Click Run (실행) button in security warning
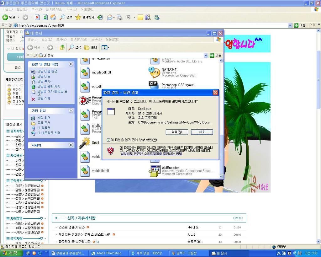The height and width of the screenshot is (257, 321). pos(177,132)
